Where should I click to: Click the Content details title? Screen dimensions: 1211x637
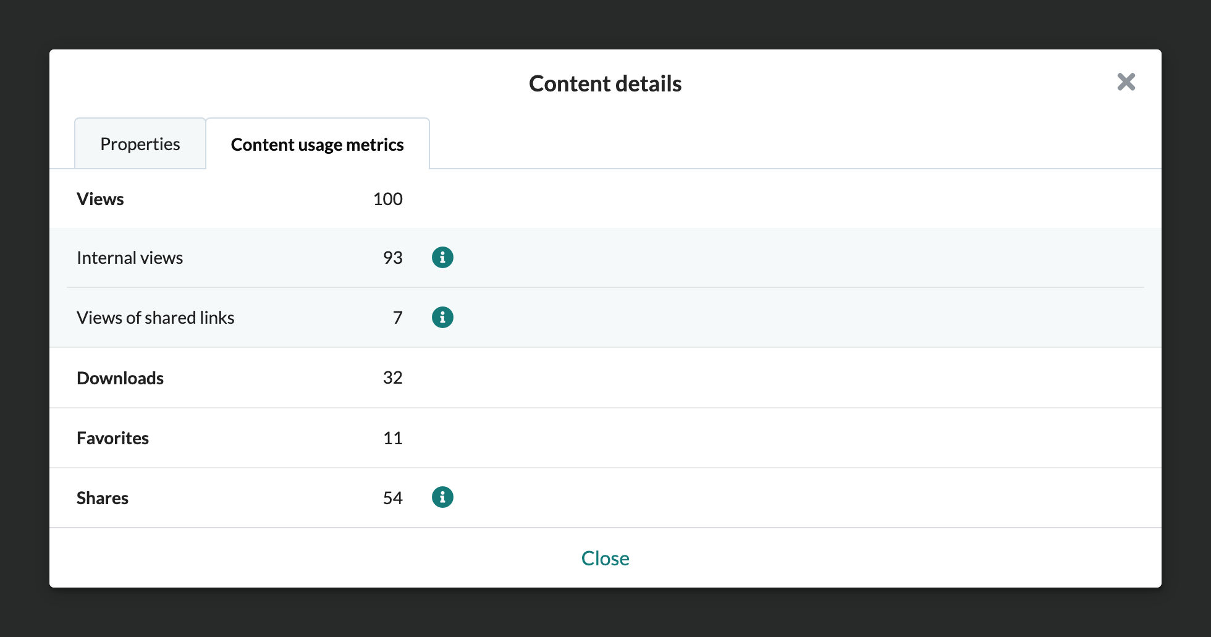(605, 83)
